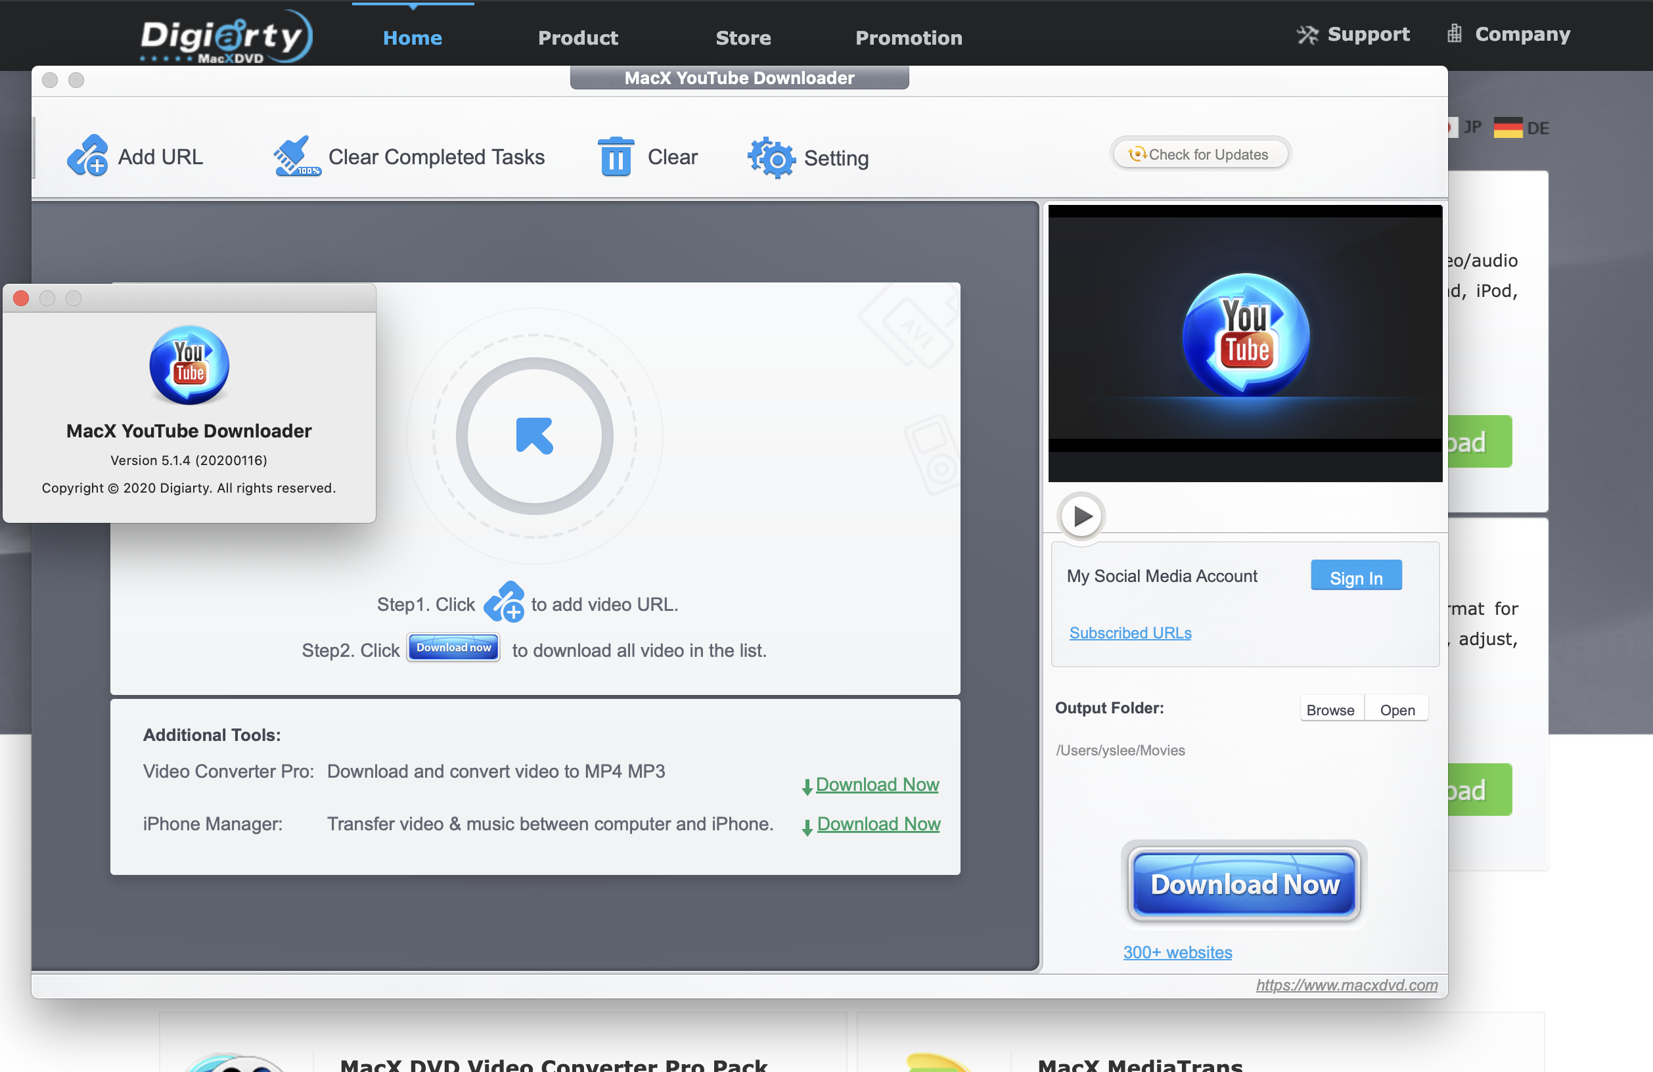Open the output folder
Image resolution: width=1653 pixels, height=1072 pixels.
[x=1396, y=709]
